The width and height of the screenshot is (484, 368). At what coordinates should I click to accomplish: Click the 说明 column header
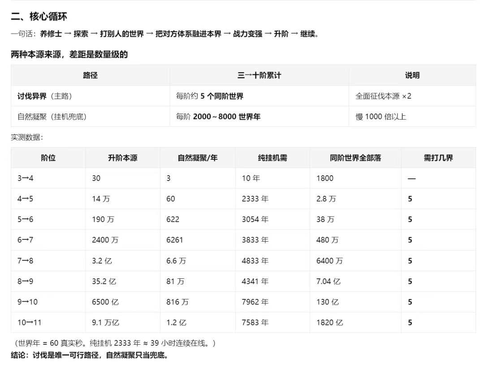412,75
